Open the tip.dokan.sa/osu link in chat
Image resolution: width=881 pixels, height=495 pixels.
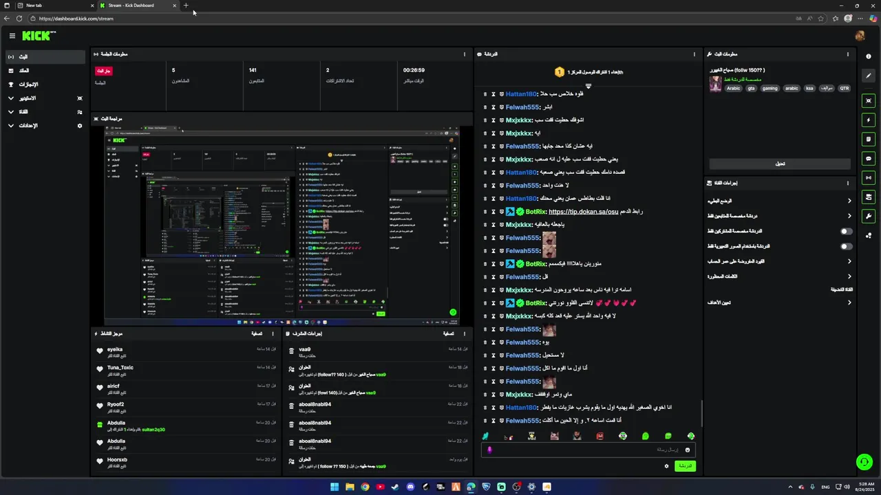pos(584,212)
